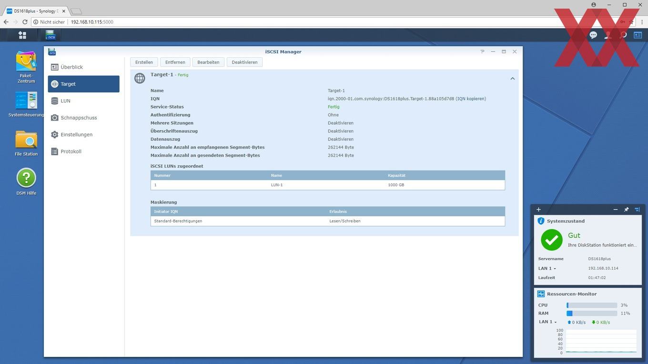Image resolution: width=648 pixels, height=364 pixels.
Task: Reload the browser page
Action: coord(25,22)
